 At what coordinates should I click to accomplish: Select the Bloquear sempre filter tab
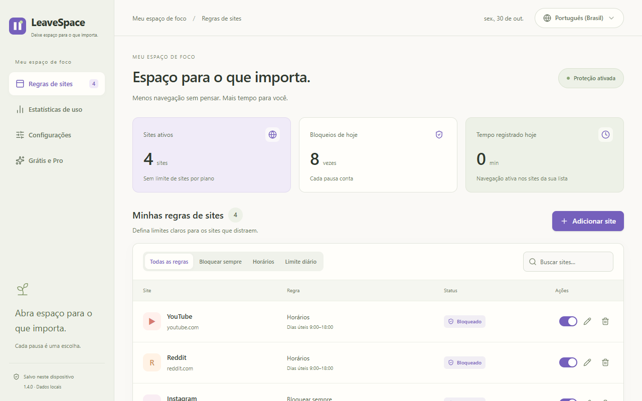[220, 262]
